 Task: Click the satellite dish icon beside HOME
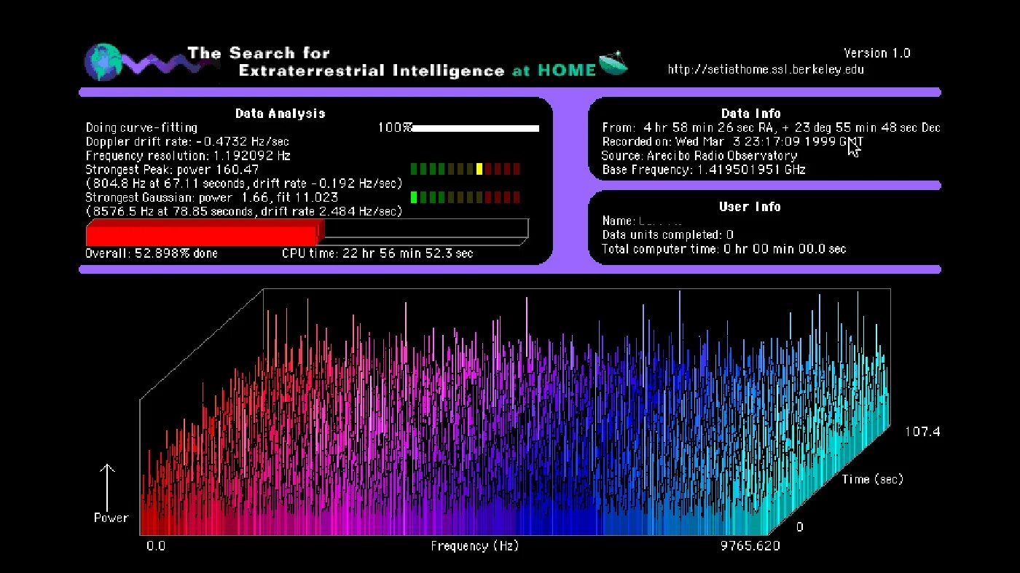(x=613, y=64)
